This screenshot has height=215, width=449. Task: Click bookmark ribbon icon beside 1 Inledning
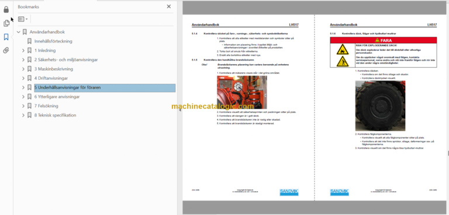coord(29,51)
